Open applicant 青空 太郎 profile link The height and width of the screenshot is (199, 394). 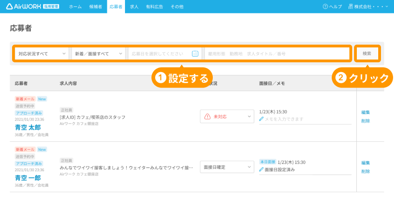[x=27, y=127]
